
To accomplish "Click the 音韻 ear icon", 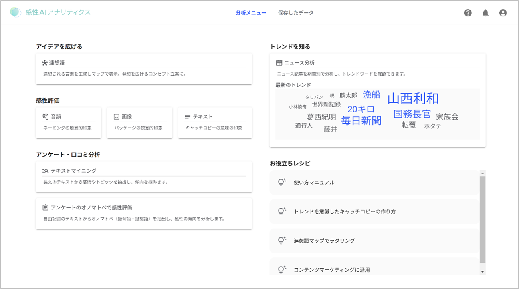I will (x=45, y=117).
